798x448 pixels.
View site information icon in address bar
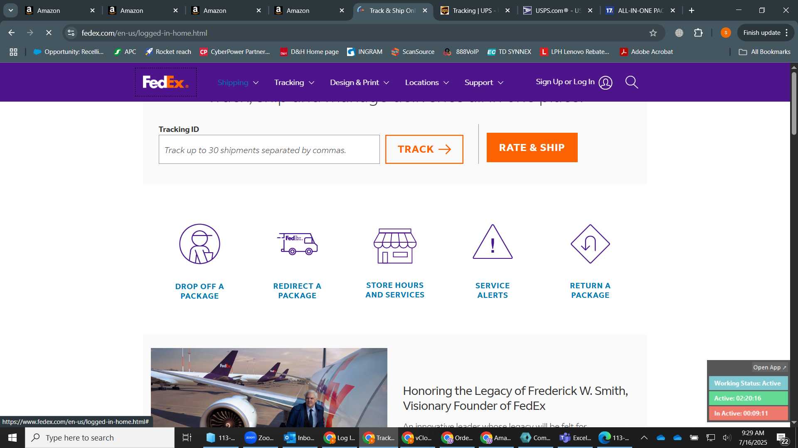point(71,33)
